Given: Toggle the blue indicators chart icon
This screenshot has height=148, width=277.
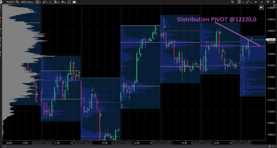Looking at the screenshot, I should pos(51,2).
